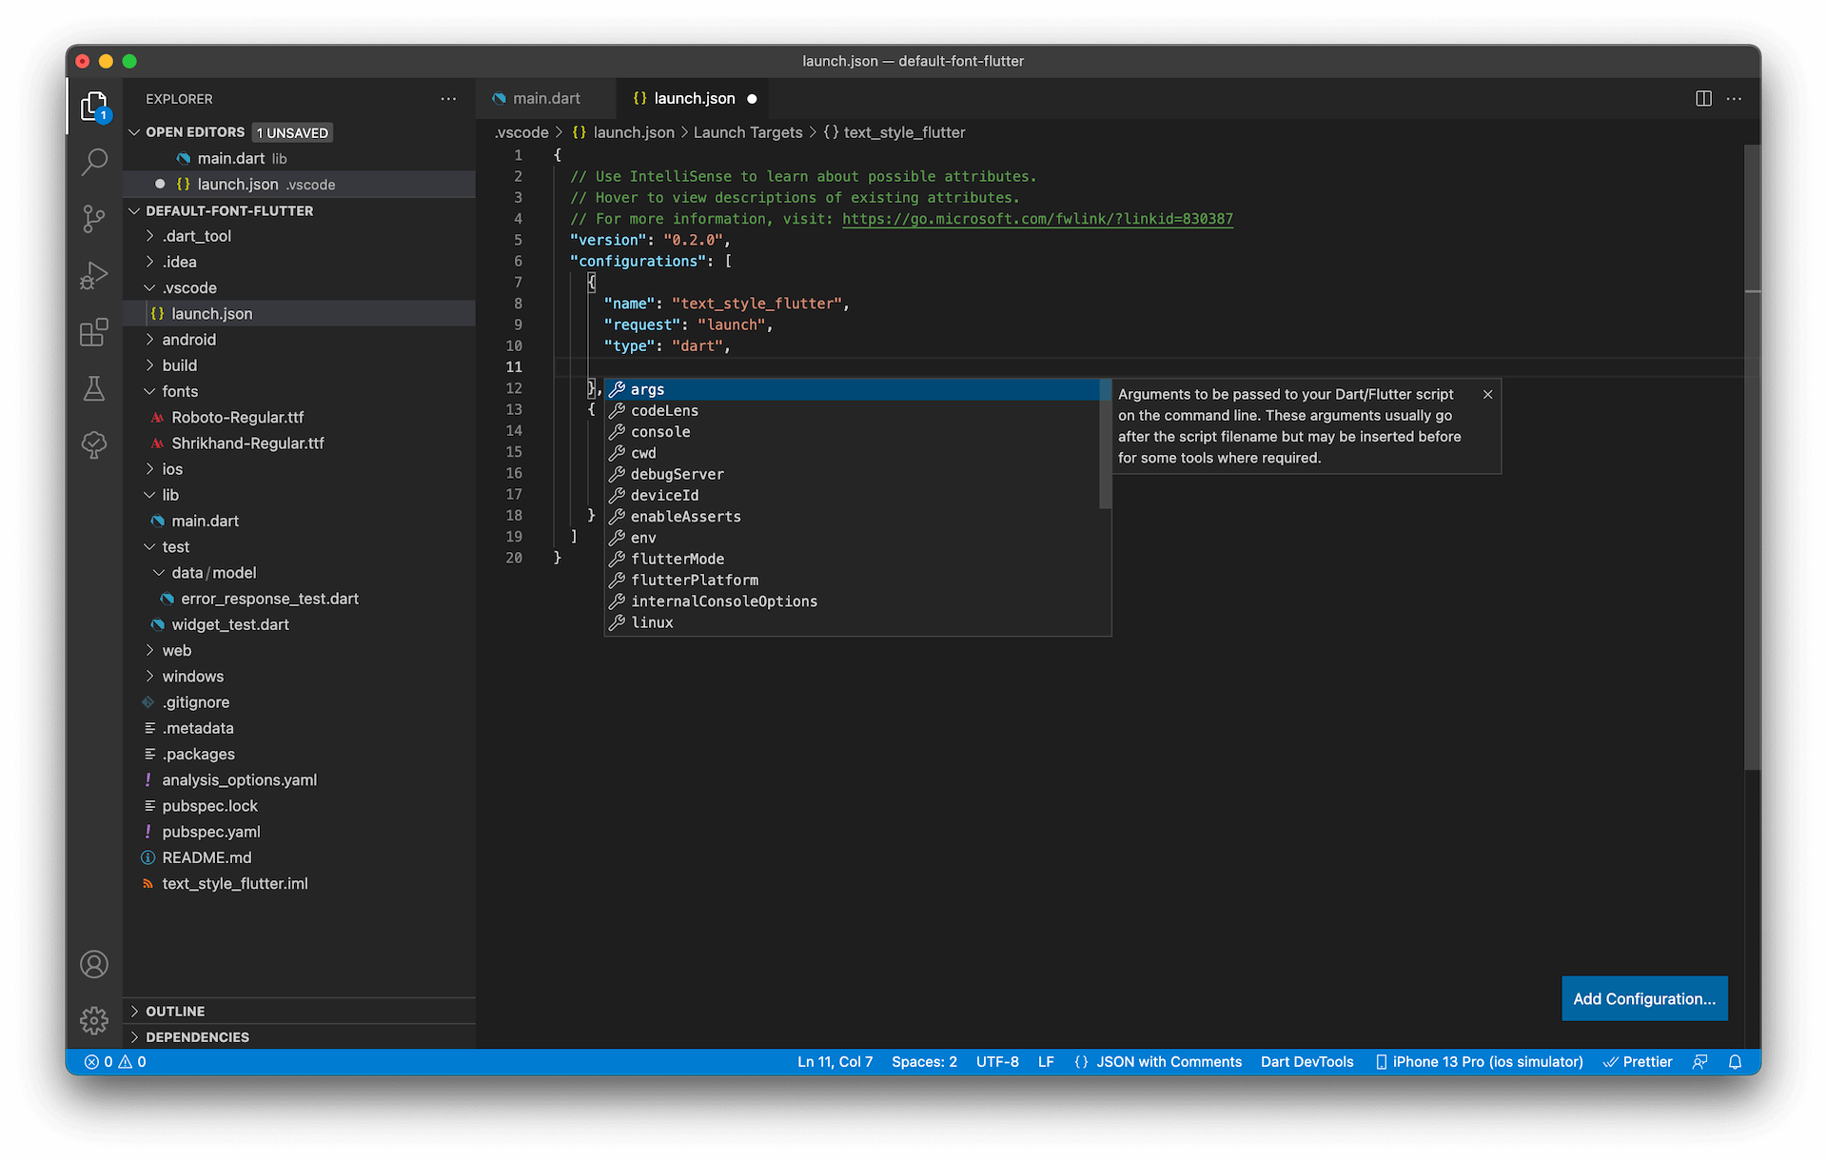Open the Testing flask view
This screenshot has height=1162, width=1827.
tap(94, 388)
